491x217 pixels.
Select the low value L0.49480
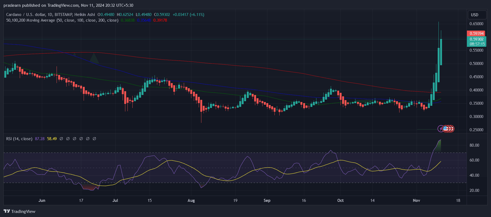tap(144, 15)
